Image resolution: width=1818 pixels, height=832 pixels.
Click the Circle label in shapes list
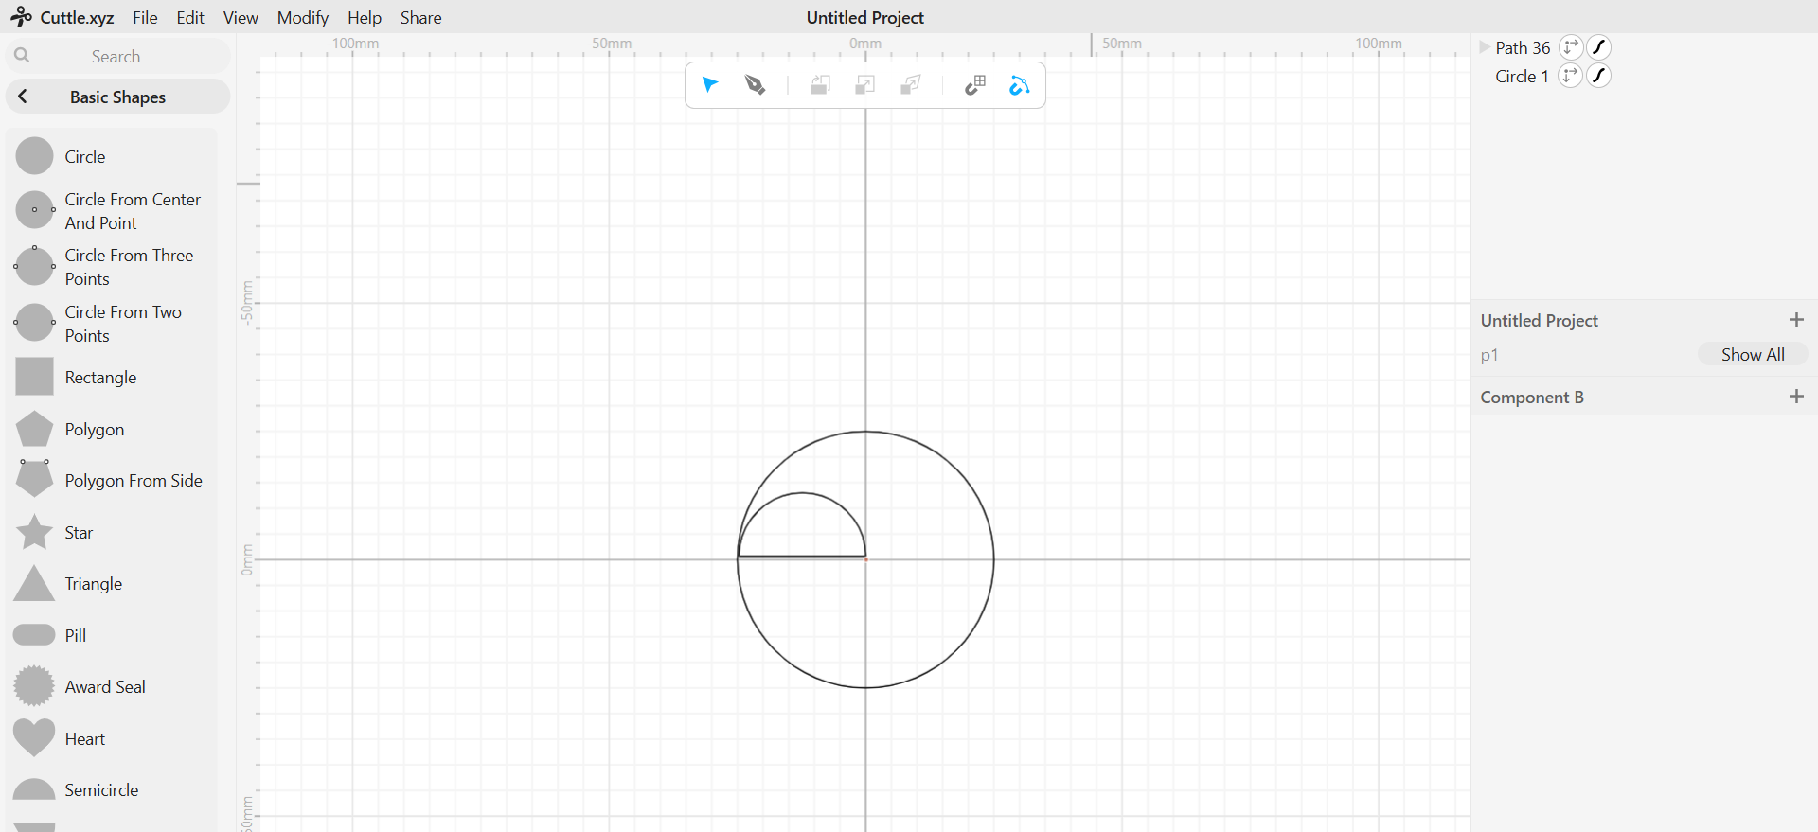coord(85,157)
